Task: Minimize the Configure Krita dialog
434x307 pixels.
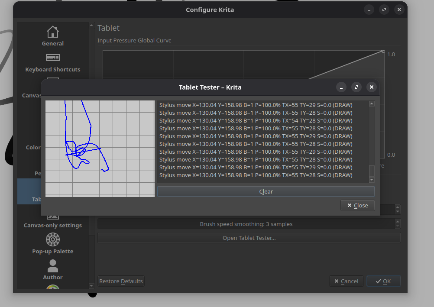Action: pos(369,10)
